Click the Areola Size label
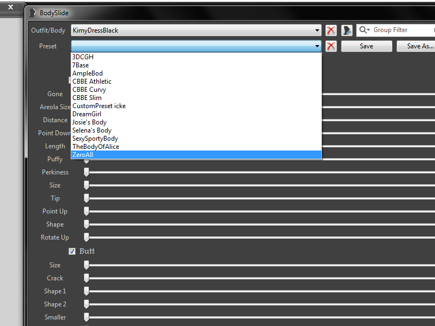Screen dimensions: 435x326 [55, 107]
